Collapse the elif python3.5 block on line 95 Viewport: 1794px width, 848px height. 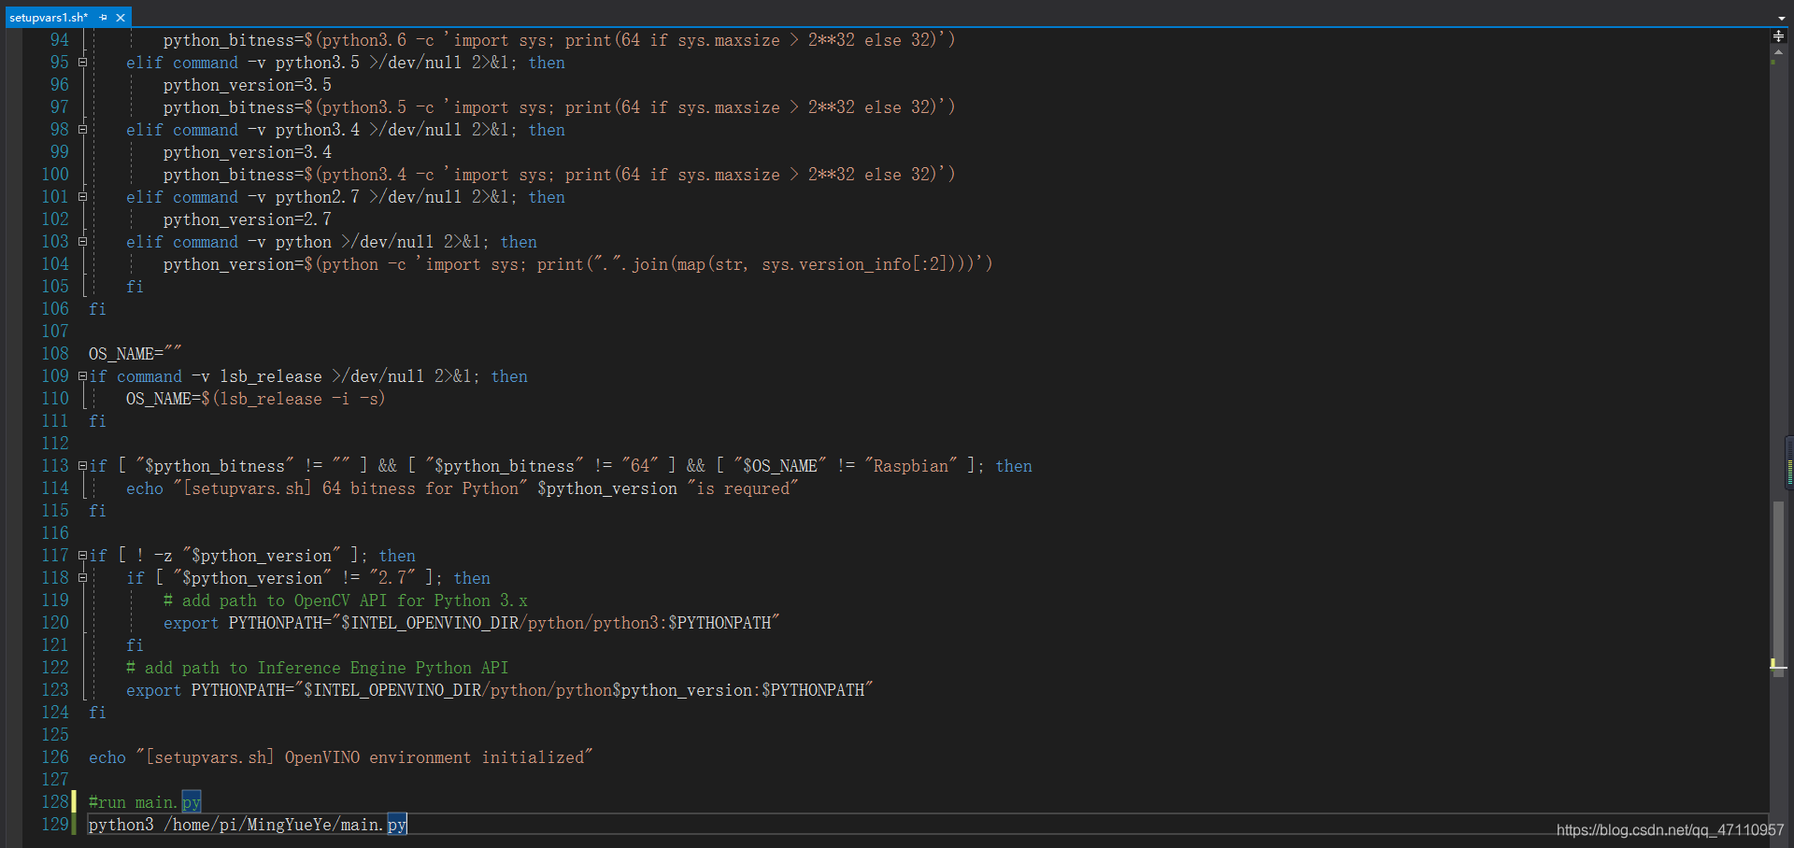tap(82, 63)
